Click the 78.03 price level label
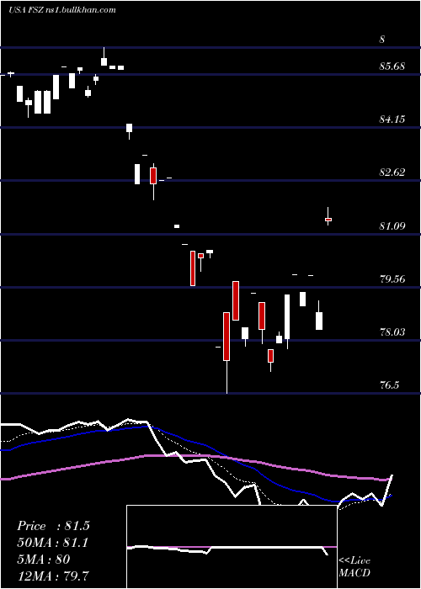 pyautogui.click(x=392, y=332)
